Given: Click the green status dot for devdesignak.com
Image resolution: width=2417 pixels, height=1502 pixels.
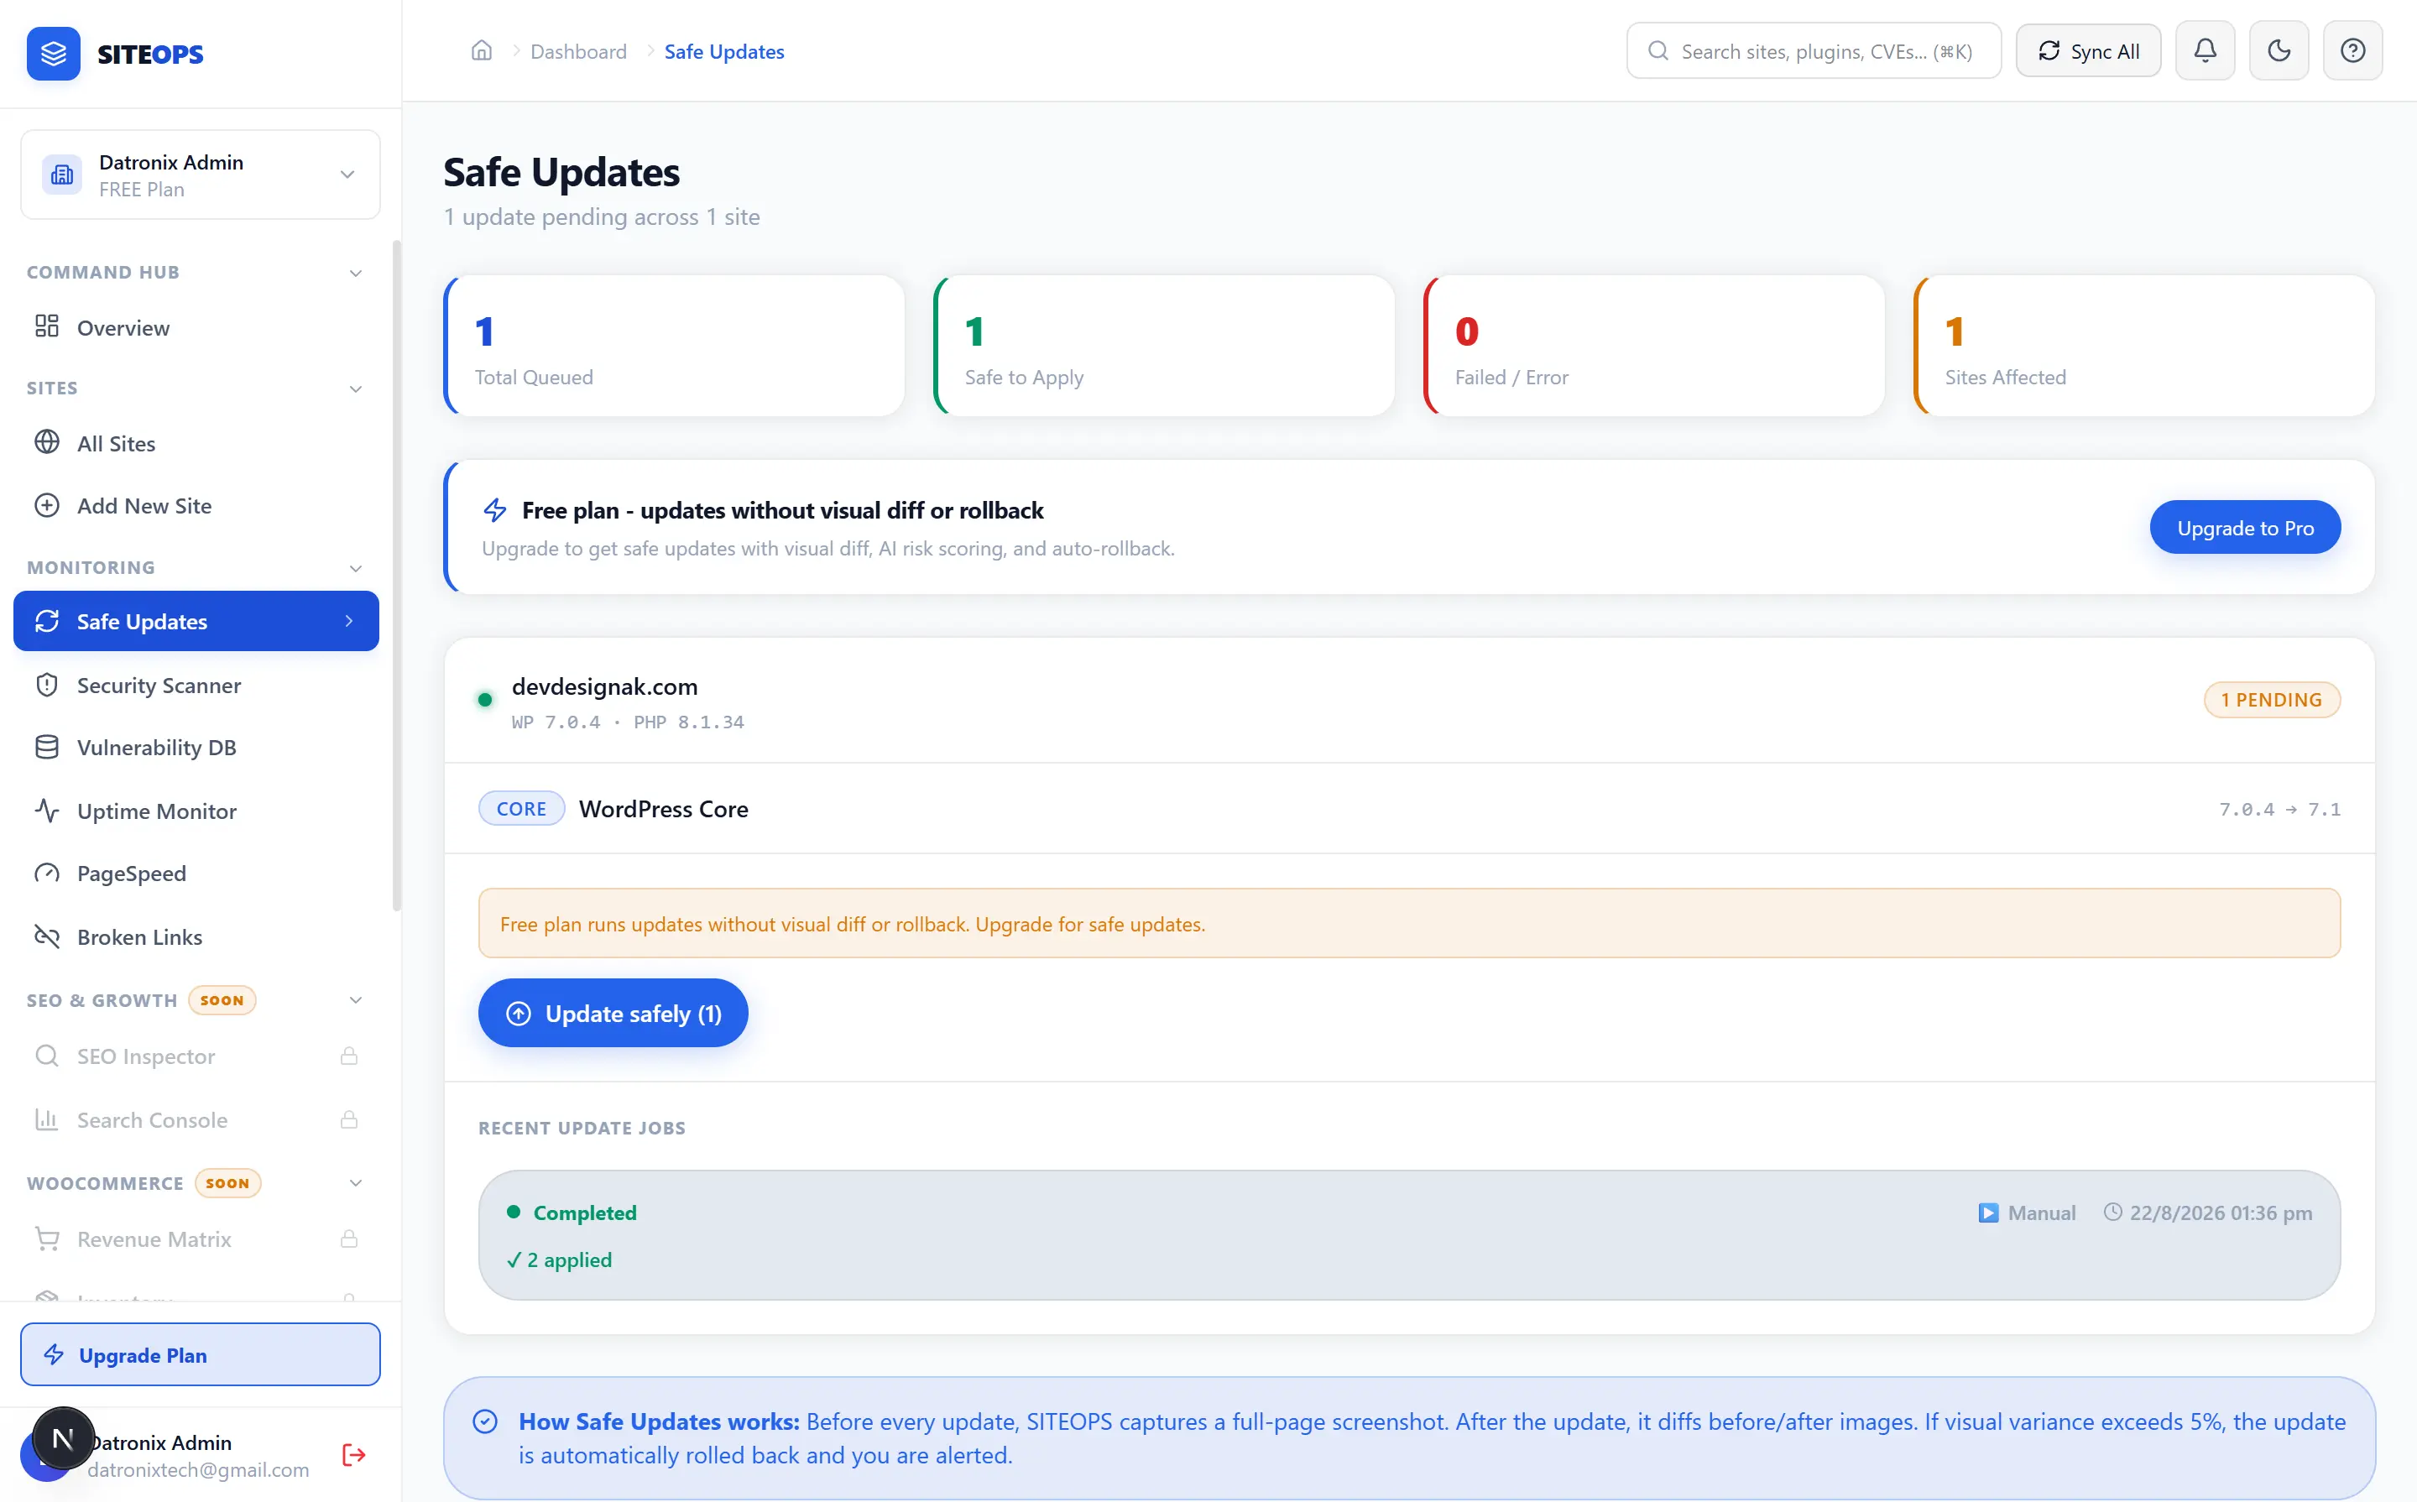Looking at the screenshot, I should coord(485,701).
